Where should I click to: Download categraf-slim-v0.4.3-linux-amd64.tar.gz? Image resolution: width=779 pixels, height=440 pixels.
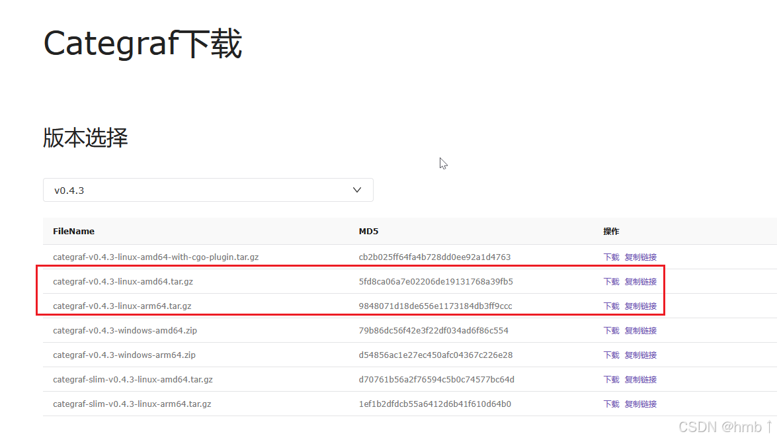click(x=611, y=379)
